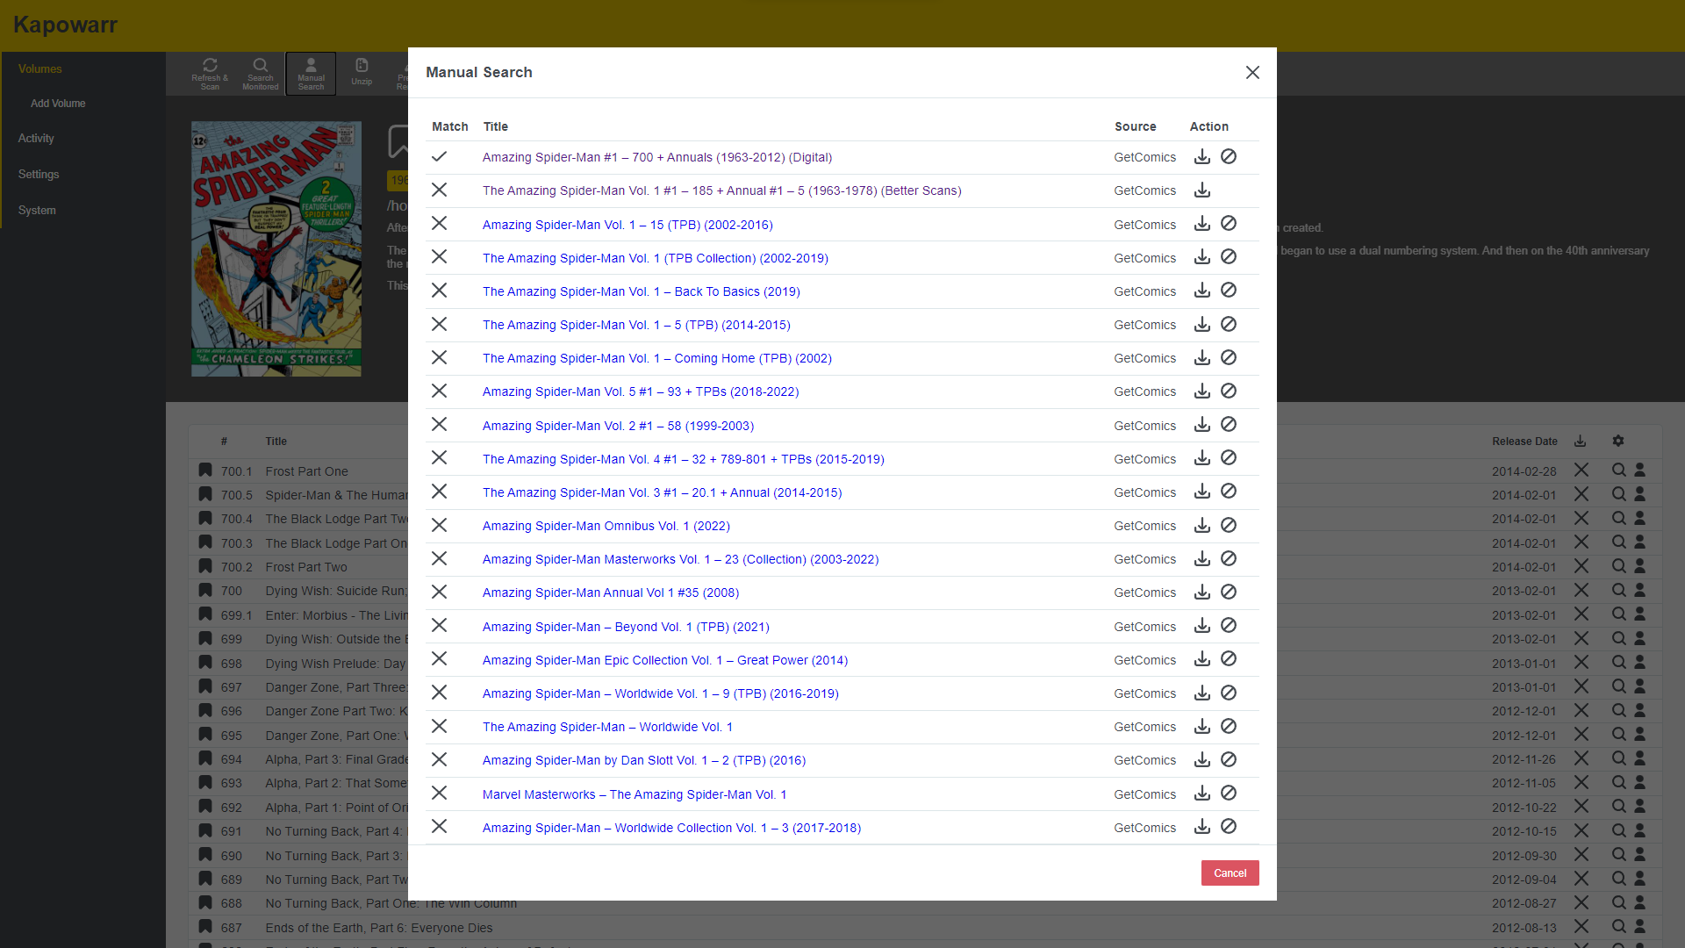Click the Kapowarr logo title
1685x948 pixels.
[x=66, y=25]
